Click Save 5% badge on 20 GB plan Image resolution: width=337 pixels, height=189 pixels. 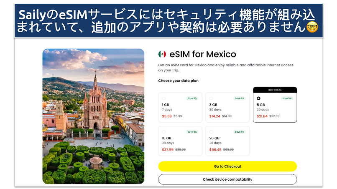point(240,132)
